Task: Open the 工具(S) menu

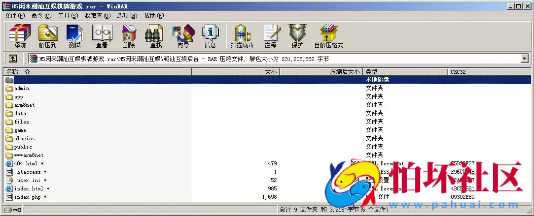Action: [68, 16]
